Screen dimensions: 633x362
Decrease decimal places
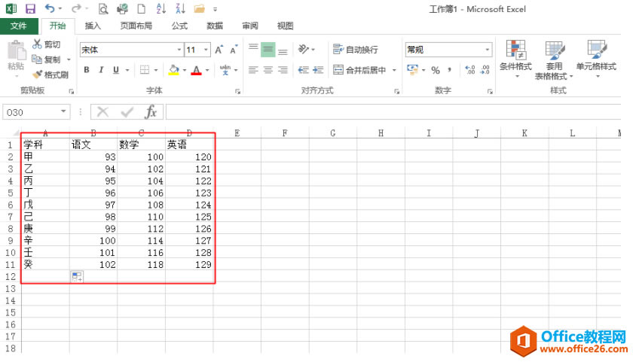point(485,70)
